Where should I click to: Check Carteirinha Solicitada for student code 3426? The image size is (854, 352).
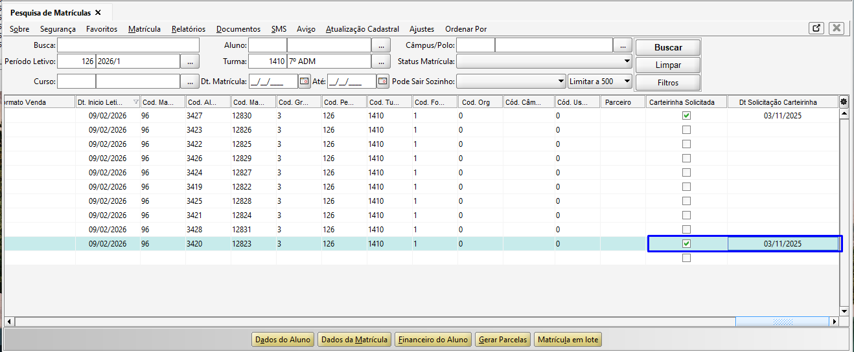[x=687, y=158]
